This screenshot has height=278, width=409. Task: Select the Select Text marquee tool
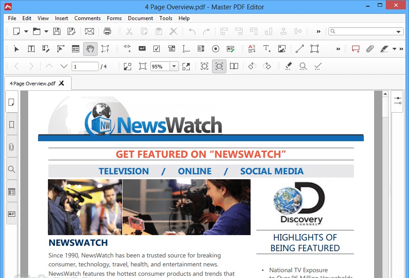105,49
